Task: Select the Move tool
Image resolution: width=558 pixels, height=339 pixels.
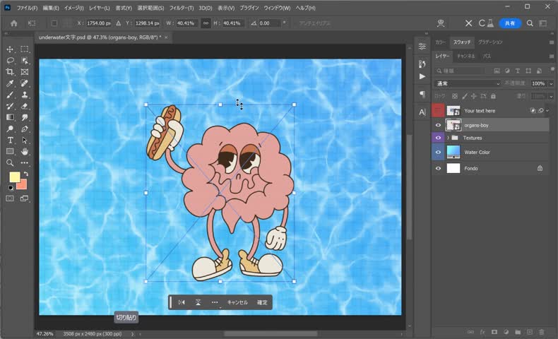Action: pos(10,49)
